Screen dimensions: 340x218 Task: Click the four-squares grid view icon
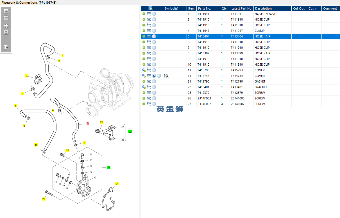pyautogui.click(x=6, y=26)
